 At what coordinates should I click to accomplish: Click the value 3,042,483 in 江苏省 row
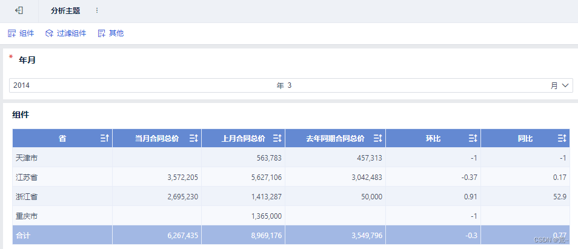367,177
